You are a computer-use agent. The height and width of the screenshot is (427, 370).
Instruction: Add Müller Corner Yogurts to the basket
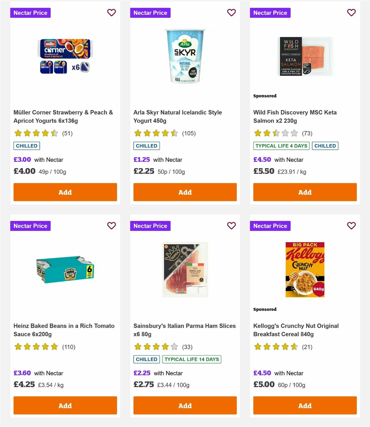[x=65, y=192]
